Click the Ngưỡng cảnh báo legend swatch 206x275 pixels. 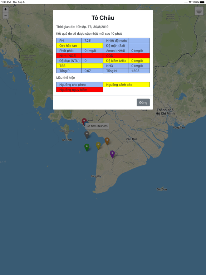[126, 85]
